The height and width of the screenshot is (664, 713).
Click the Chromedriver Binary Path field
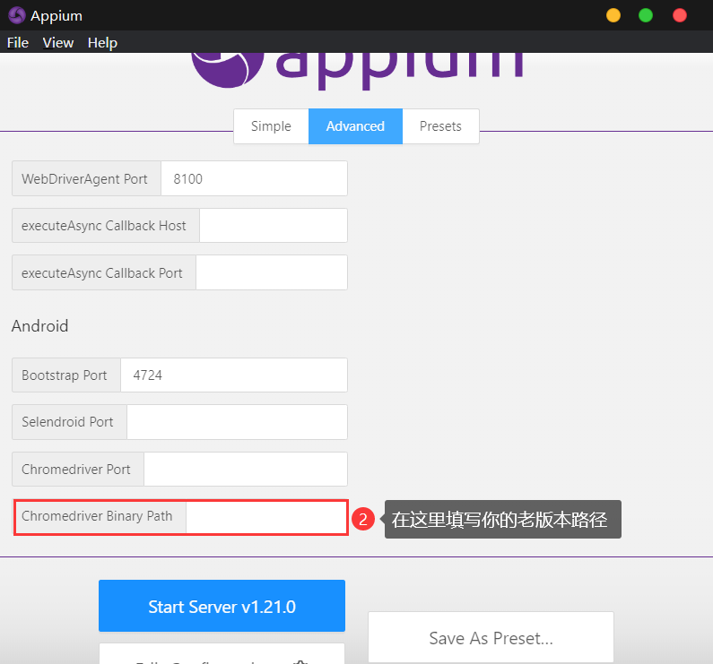coord(265,517)
